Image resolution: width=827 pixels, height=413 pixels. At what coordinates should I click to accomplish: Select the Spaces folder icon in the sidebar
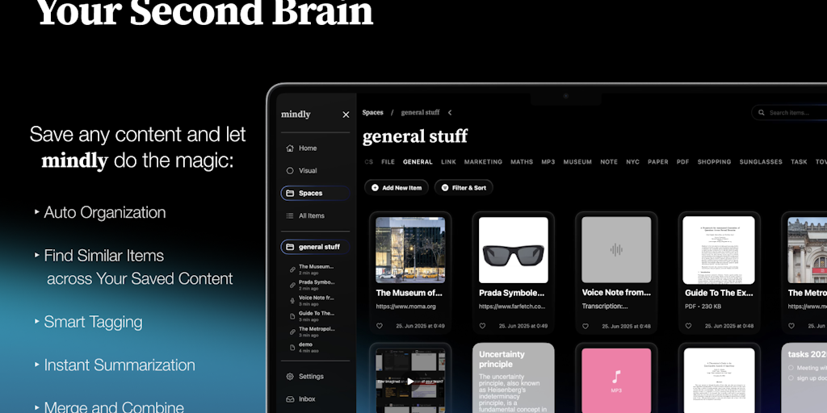tap(290, 194)
